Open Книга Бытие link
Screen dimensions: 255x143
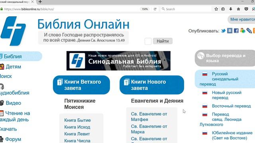pyautogui.click(x=77, y=120)
